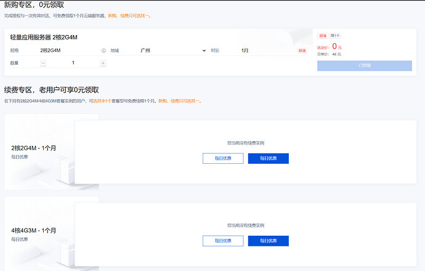This screenshot has width=425, height=271.
Task: Click the 2核2G4M - 1个月 card title
Action: point(34,148)
